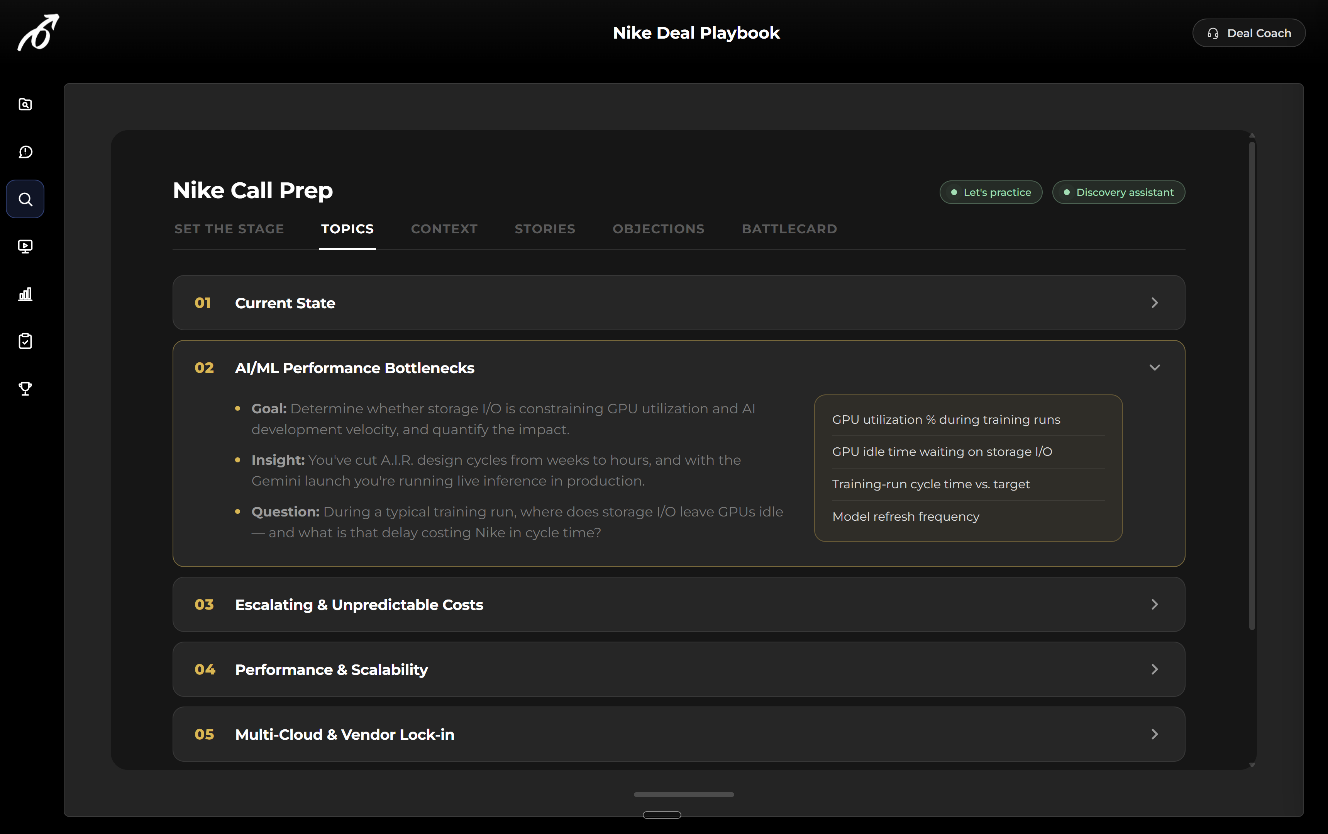Viewport: 1328px width, 834px height.
Task: Go to the Objections tab
Action: [x=658, y=229]
